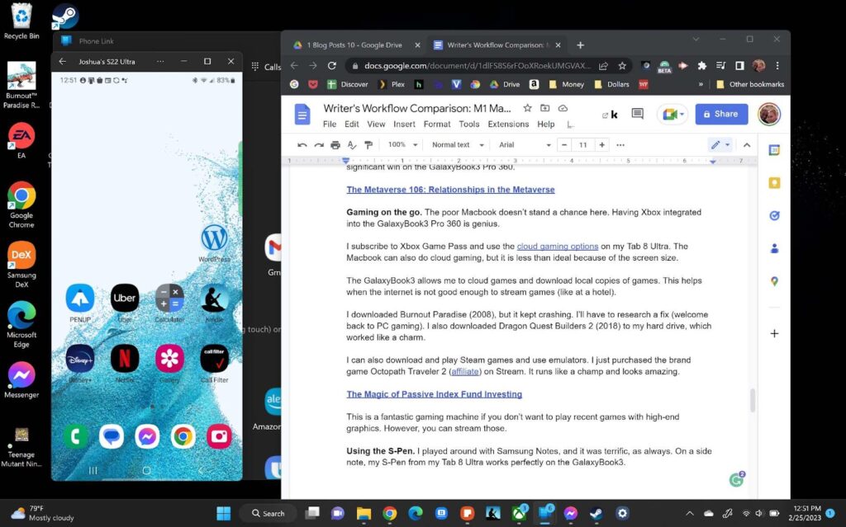
Task: Open the Insert menu
Action: pos(404,125)
